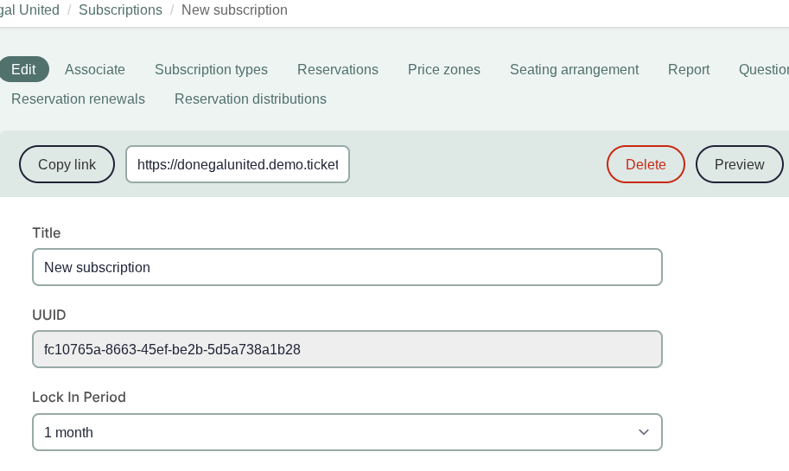Click the New subscription breadcrumb item
789x471 pixels.
pyautogui.click(x=234, y=10)
